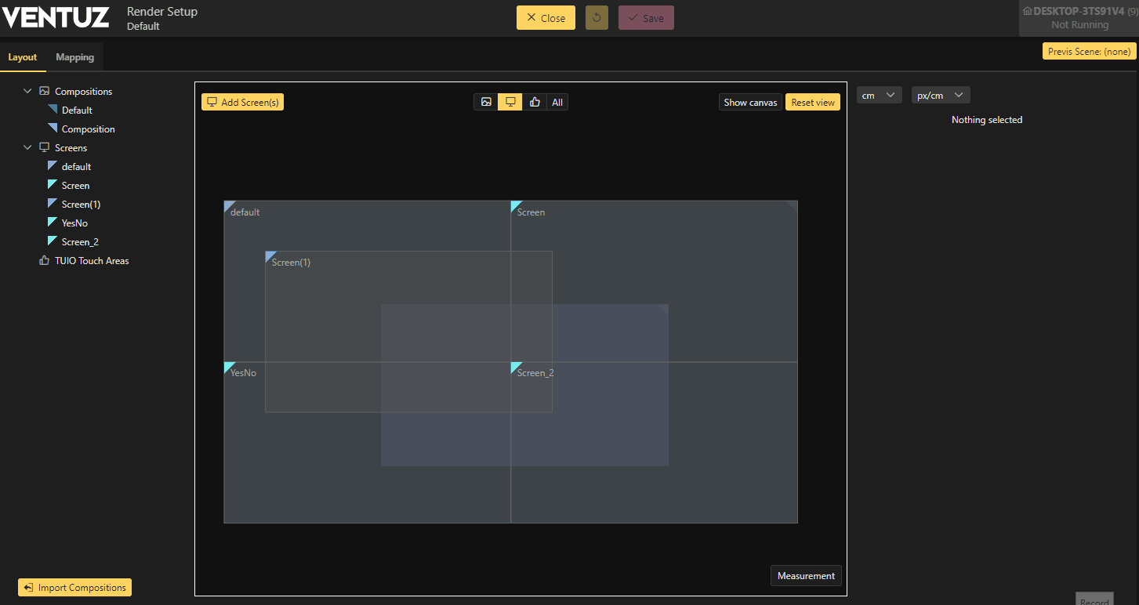
Task: Open the cm units dropdown
Action: point(879,95)
